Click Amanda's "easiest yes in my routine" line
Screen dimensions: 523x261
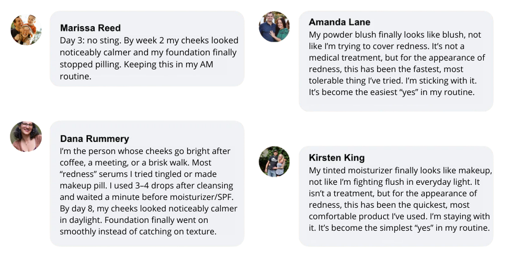click(391, 92)
